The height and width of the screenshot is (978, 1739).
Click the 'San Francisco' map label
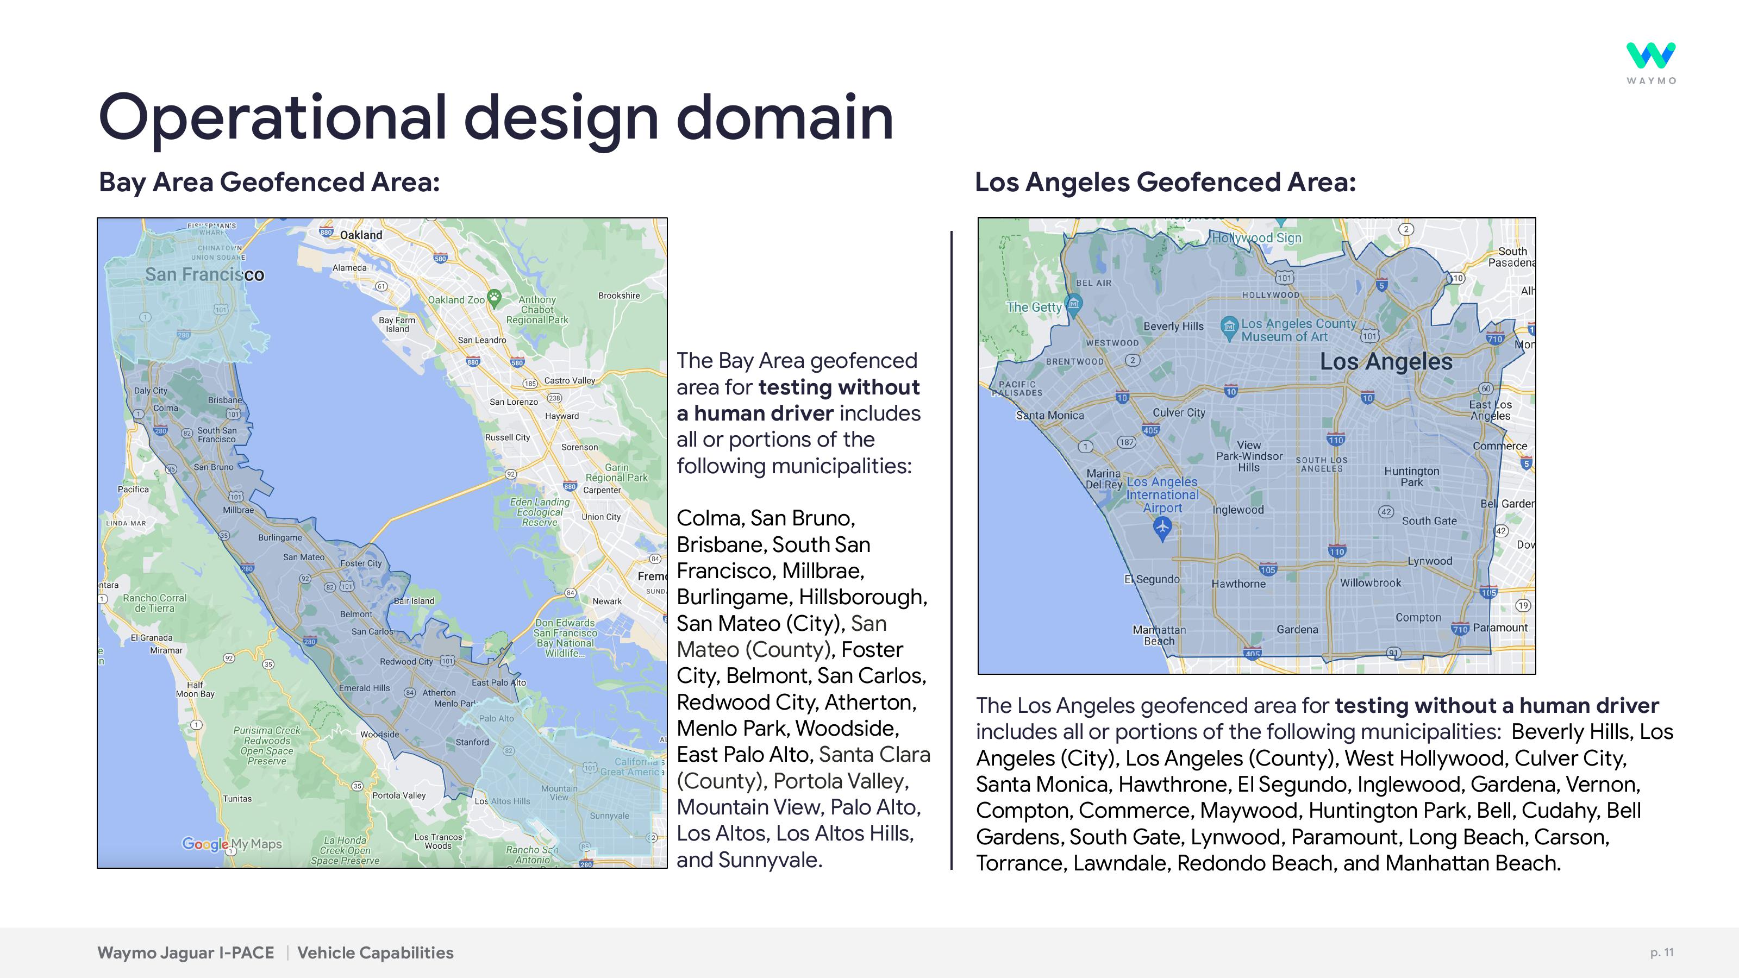(x=204, y=275)
